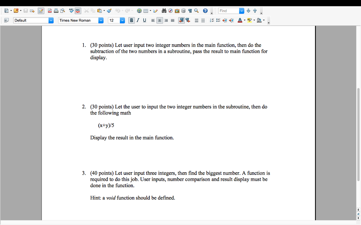
Task: Click the Copy icon
Action: coord(93,11)
